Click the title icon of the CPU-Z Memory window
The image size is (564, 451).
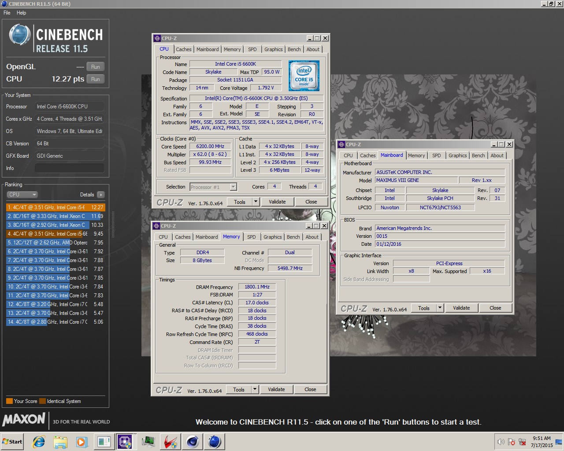(156, 226)
